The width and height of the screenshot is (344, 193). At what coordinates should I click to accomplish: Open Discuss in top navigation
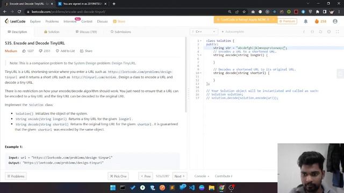pos(102,21)
